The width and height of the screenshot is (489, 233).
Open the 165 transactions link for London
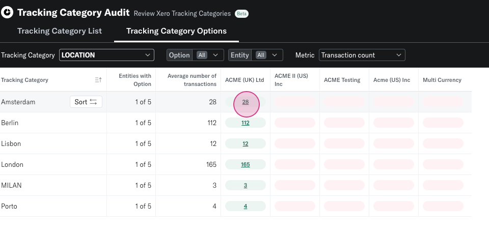[x=246, y=165]
